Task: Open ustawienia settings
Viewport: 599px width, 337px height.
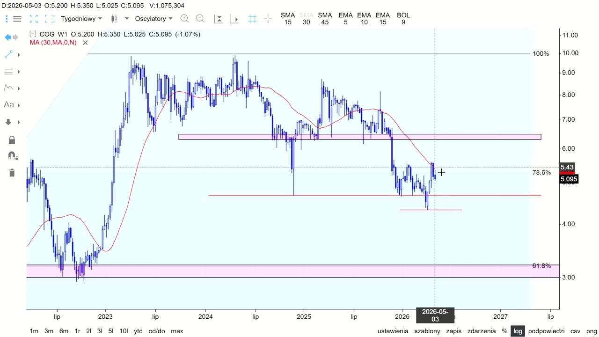Action: 393,331
